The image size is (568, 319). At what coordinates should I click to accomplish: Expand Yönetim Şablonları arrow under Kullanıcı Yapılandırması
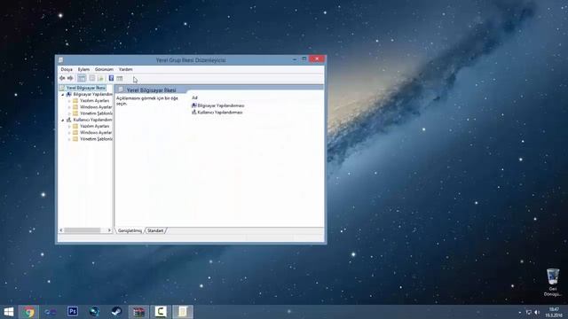pos(69,139)
